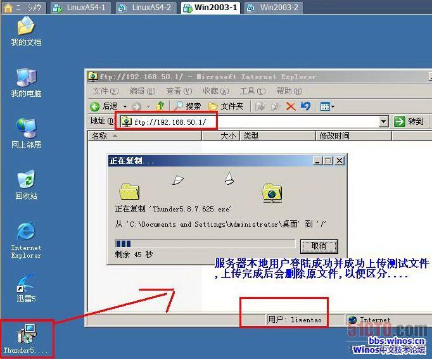Switch to the LinuxAS4-1 VM tab
The image size is (432, 359).
click(x=81, y=8)
